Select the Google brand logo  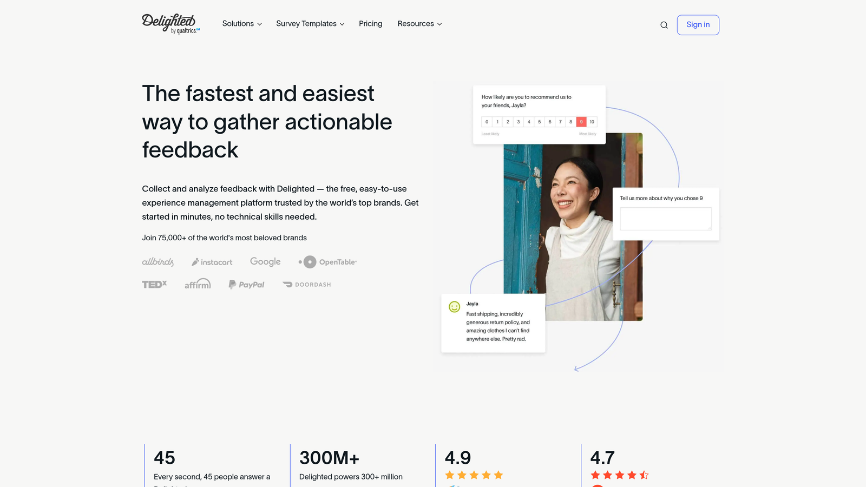tap(265, 261)
